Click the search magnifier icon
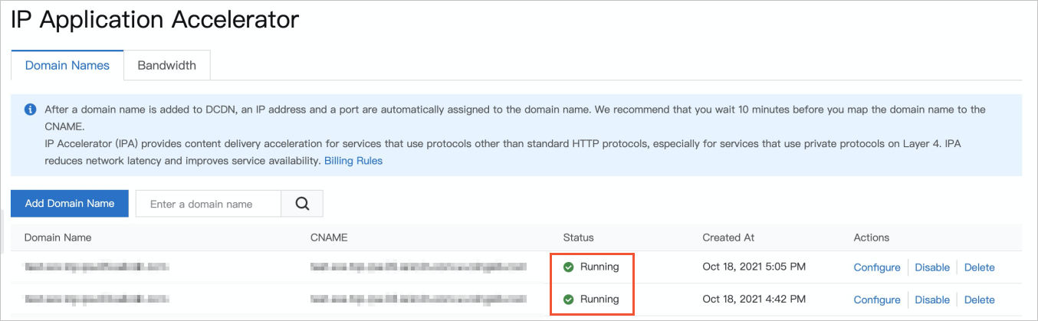 pos(302,204)
